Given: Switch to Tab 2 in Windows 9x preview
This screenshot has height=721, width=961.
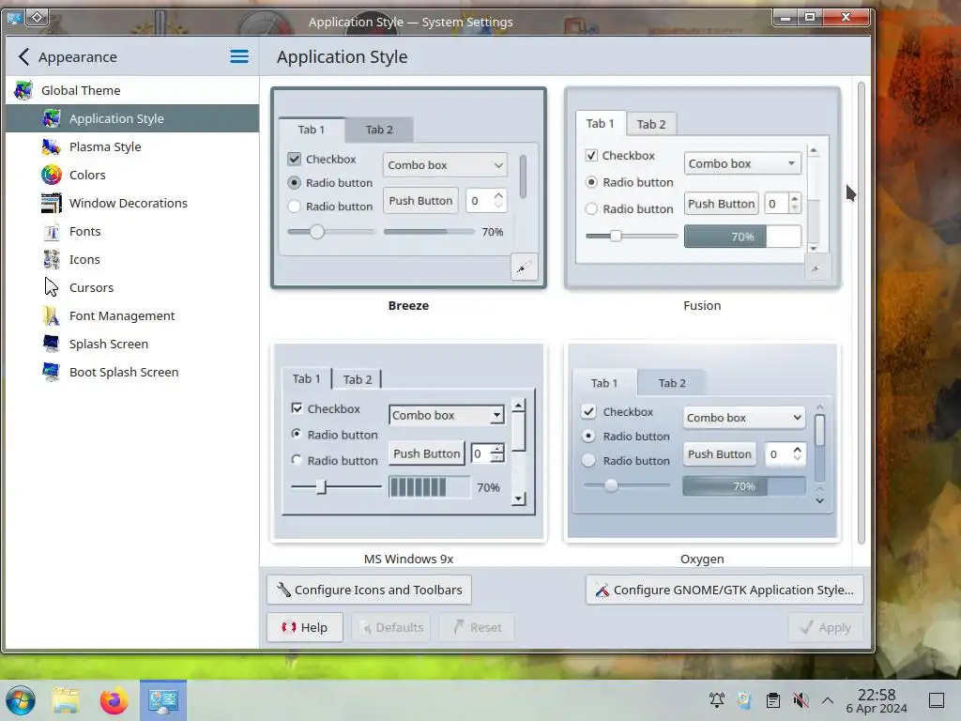Looking at the screenshot, I should [x=358, y=379].
